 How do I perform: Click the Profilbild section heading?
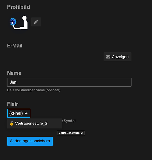(19, 7)
